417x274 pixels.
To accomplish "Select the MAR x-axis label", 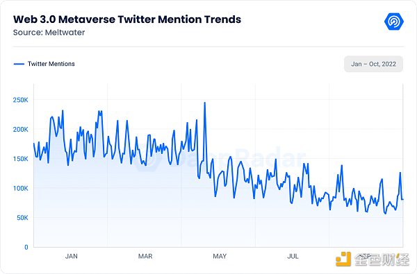I will pos(145,256).
